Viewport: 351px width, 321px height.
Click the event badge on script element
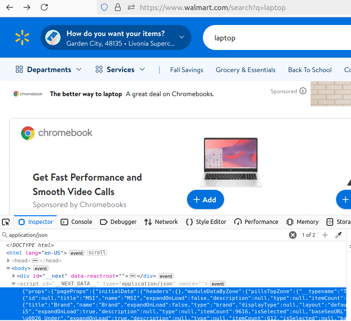click(218, 284)
